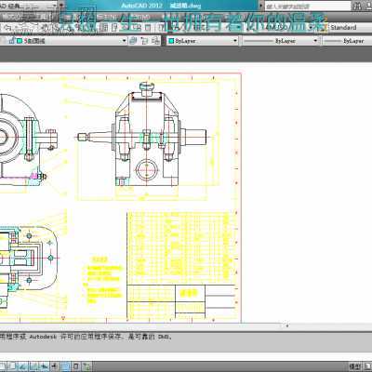The height and width of the screenshot is (372, 372).
Task: Click the title block name cell in drawing
Action: pyautogui.click(x=190, y=293)
